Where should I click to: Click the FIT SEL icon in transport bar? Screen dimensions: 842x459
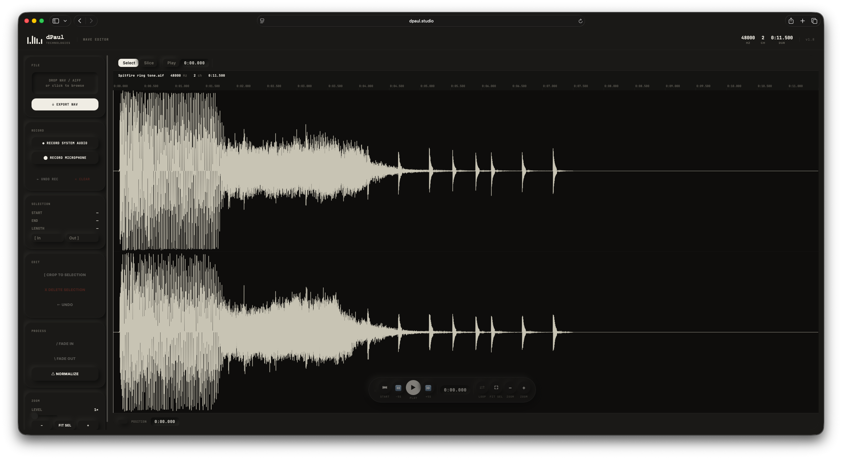496,388
